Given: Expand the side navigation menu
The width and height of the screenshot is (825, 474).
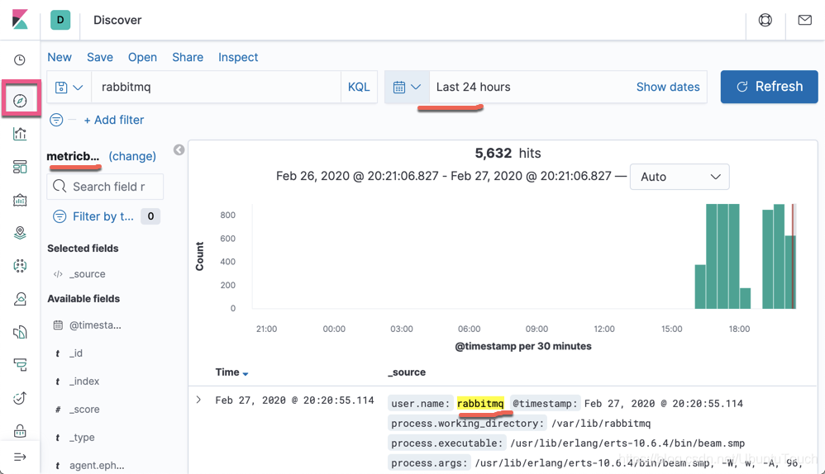Looking at the screenshot, I should click(20, 457).
